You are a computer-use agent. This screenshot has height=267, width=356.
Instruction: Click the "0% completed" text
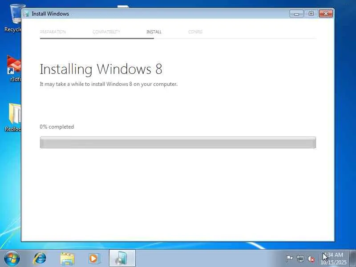[57, 127]
